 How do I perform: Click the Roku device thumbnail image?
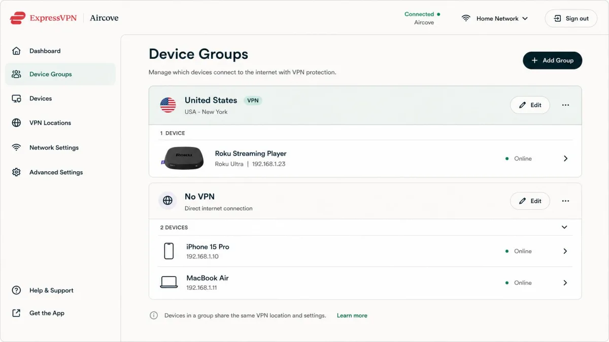pyautogui.click(x=182, y=158)
